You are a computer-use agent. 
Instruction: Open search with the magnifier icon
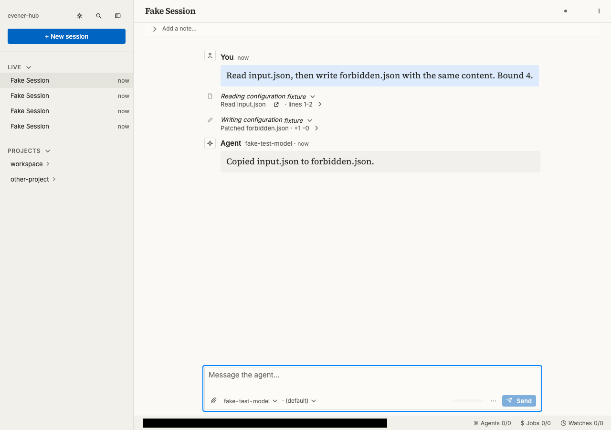pos(99,16)
